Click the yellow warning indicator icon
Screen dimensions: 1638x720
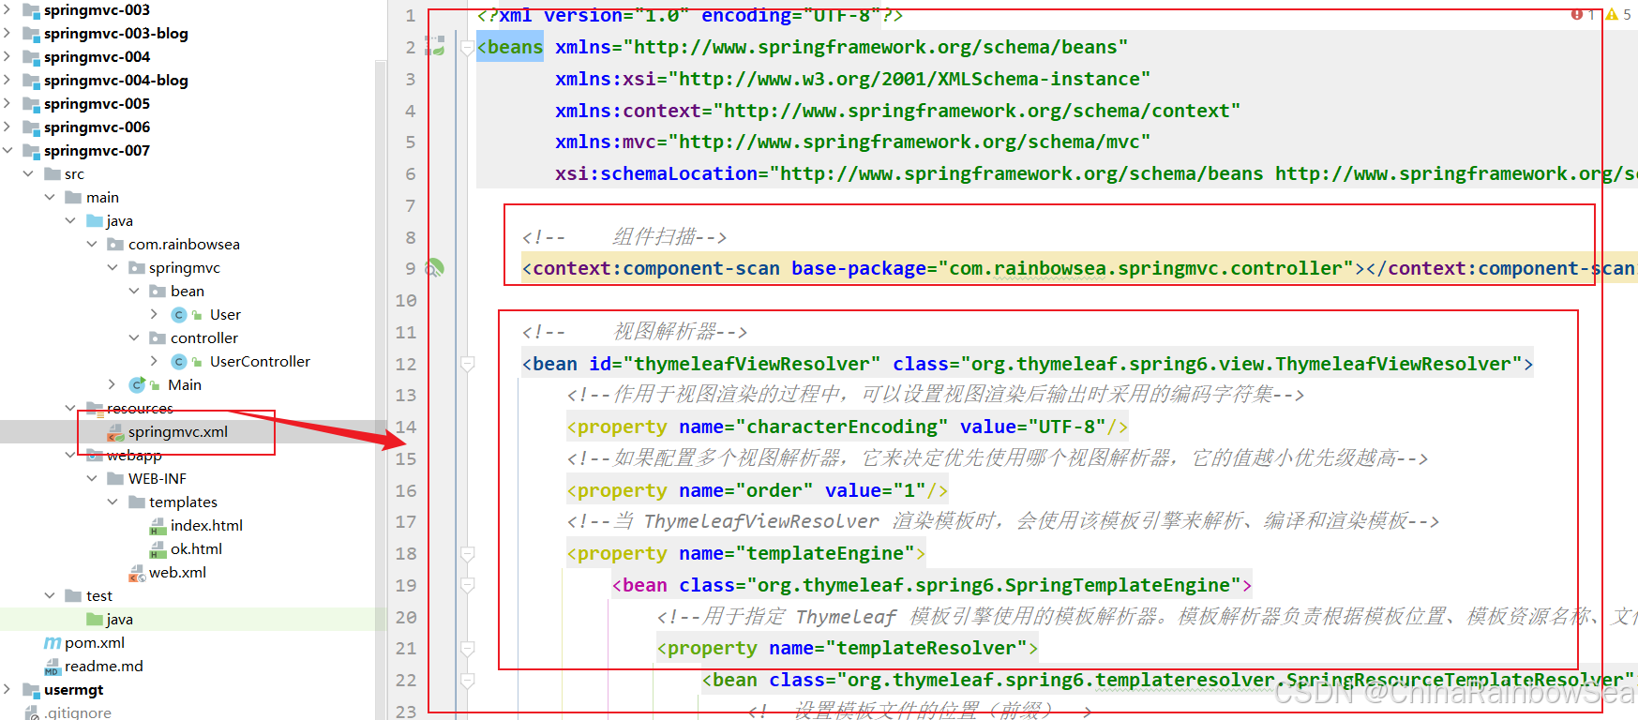click(x=1612, y=14)
